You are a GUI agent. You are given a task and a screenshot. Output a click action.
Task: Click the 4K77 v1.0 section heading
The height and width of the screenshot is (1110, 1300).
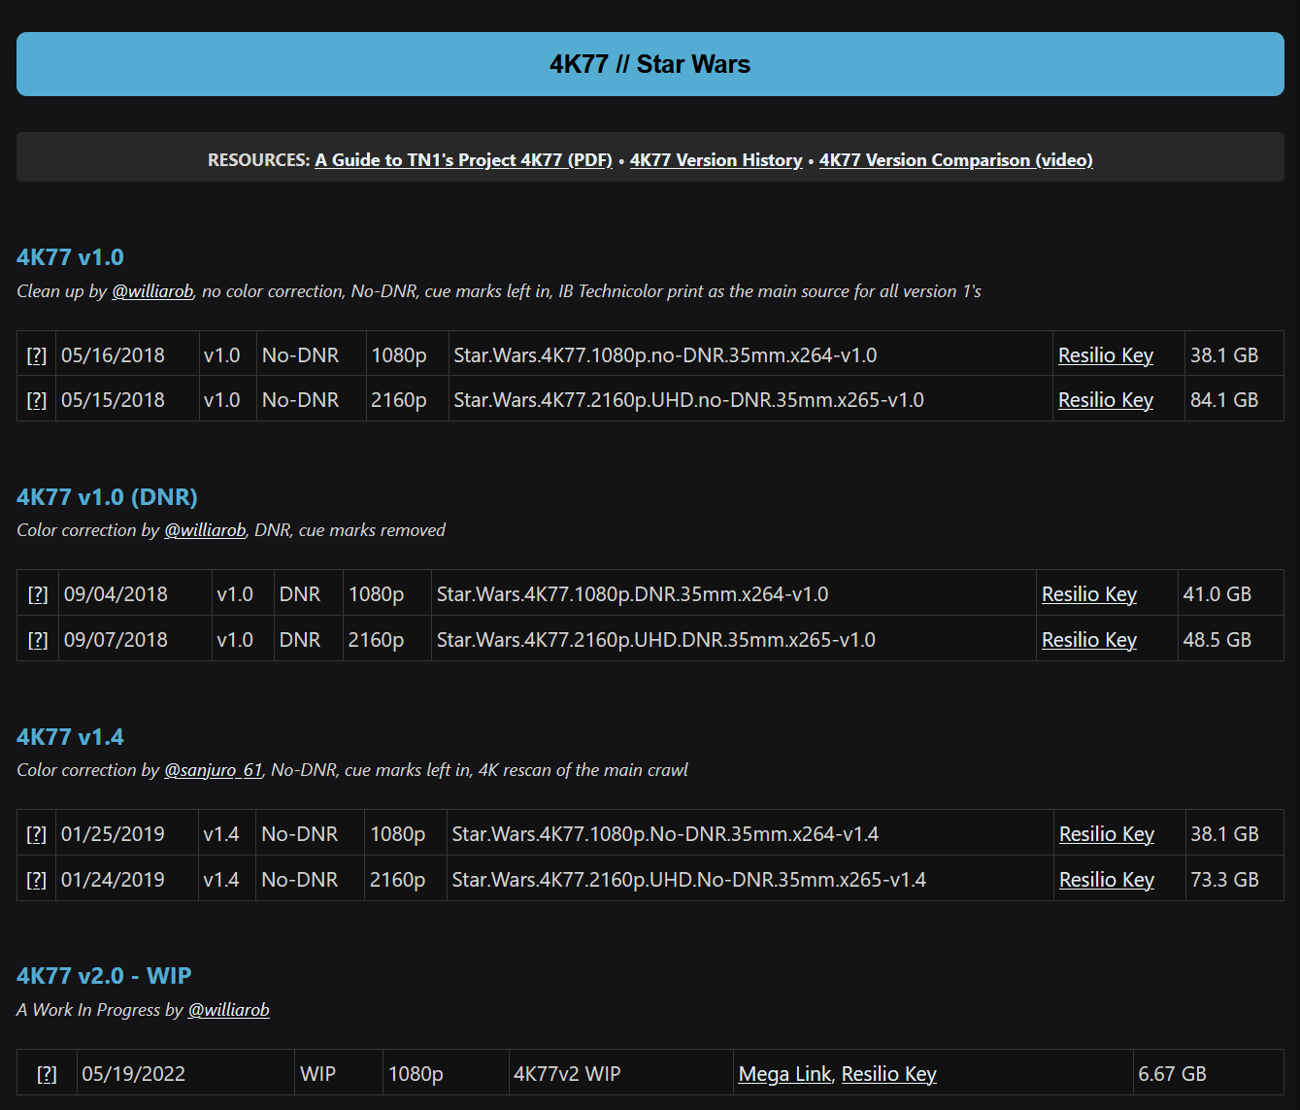[x=70, y=257]
